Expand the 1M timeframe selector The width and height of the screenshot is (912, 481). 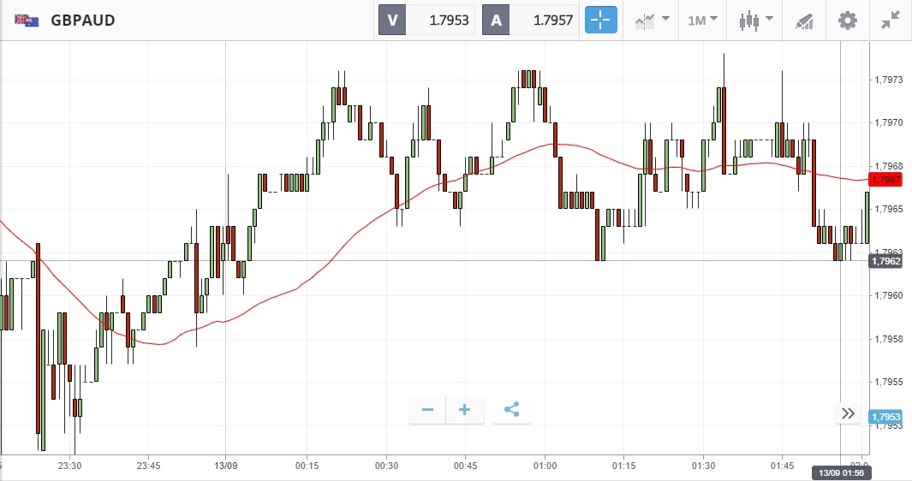[x=702, y=20]
